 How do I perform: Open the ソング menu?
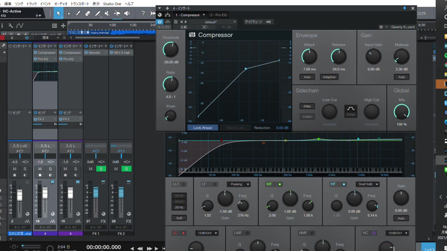[x=19, y=4]
